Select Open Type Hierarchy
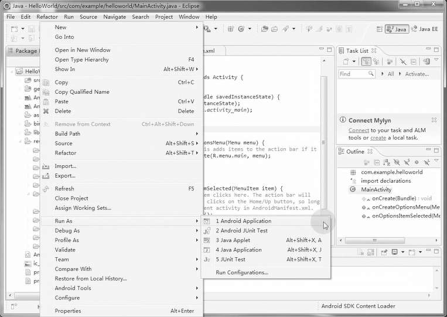 (x=121, y=60)
